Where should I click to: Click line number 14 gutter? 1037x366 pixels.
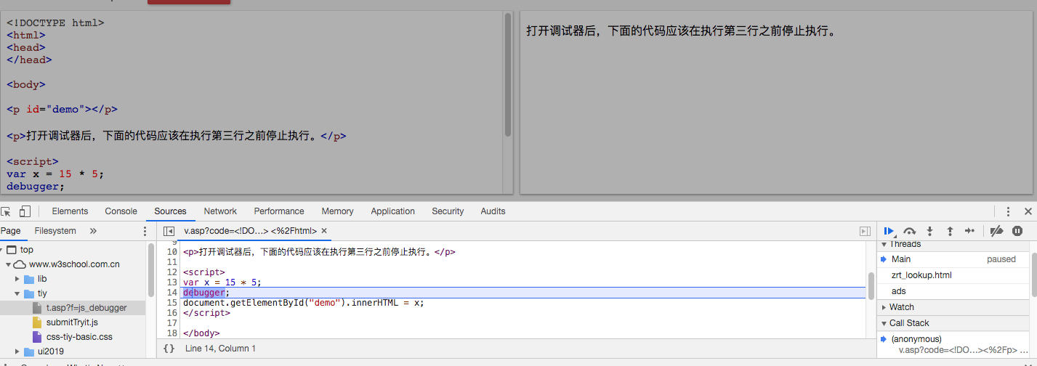point(172,293)
